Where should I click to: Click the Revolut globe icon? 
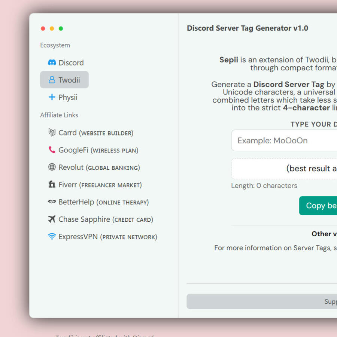pyautogui.click(x=52, y=167)
